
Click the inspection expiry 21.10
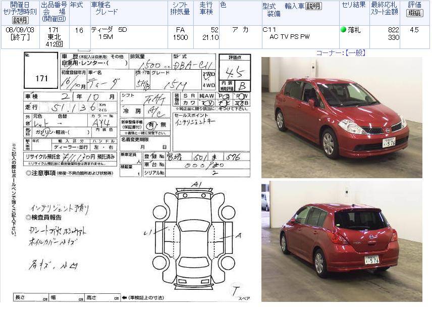[x=210, y=37]
